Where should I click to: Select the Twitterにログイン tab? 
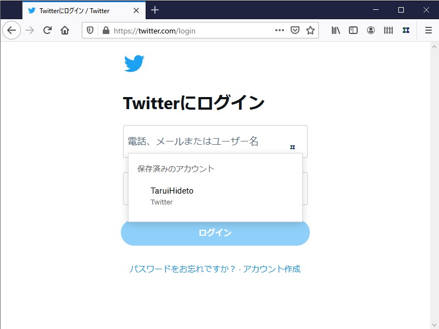tap(84, 10)
